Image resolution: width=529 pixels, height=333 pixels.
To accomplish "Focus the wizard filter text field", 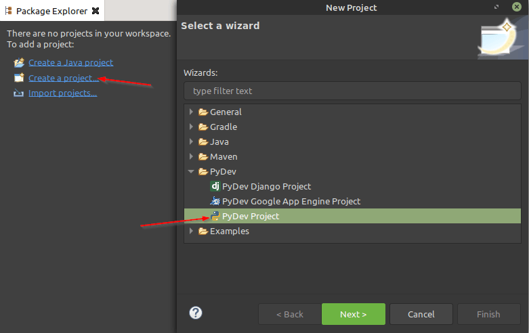I will click(x=352, y=91).
